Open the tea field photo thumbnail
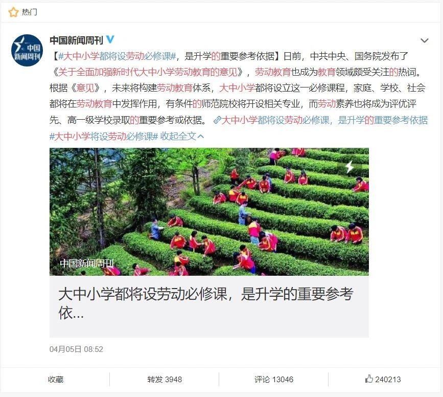Viewport: 443px width, 397px height. [x=209, y=212]
